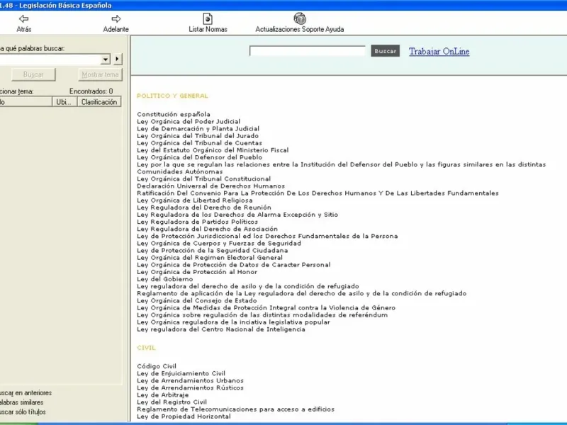
Task: Open Ley Reguladora de Partidos Políticos
Action: tap(198, 222)
